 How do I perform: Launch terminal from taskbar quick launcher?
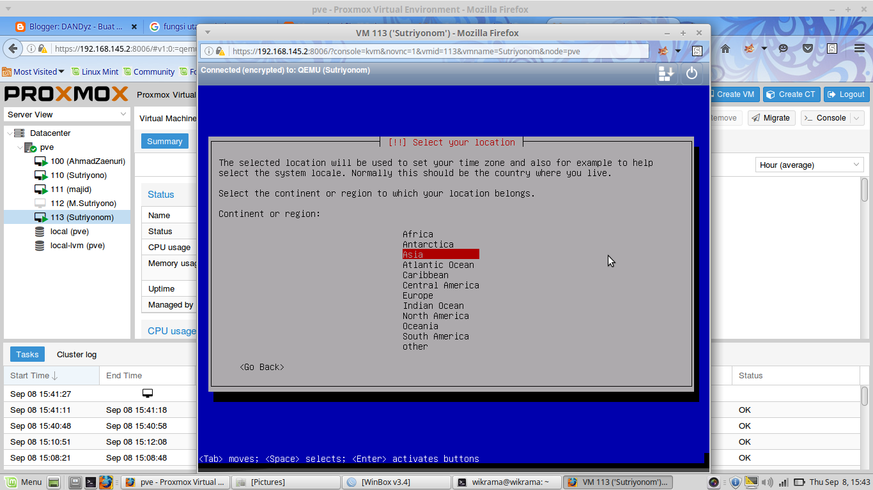(91, 482)
